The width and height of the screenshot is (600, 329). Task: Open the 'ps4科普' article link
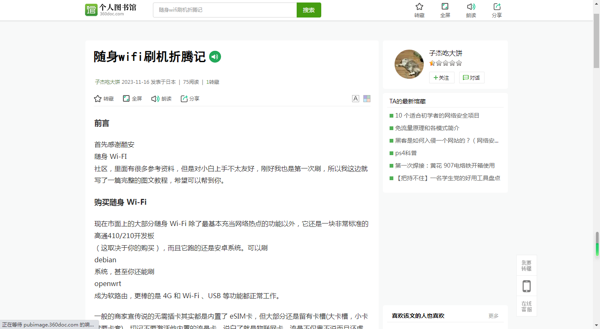pyautogui.click(x=406, y=153)
